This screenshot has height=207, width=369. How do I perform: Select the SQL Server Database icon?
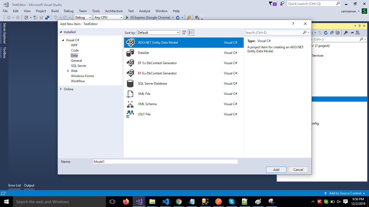(130, 84)
